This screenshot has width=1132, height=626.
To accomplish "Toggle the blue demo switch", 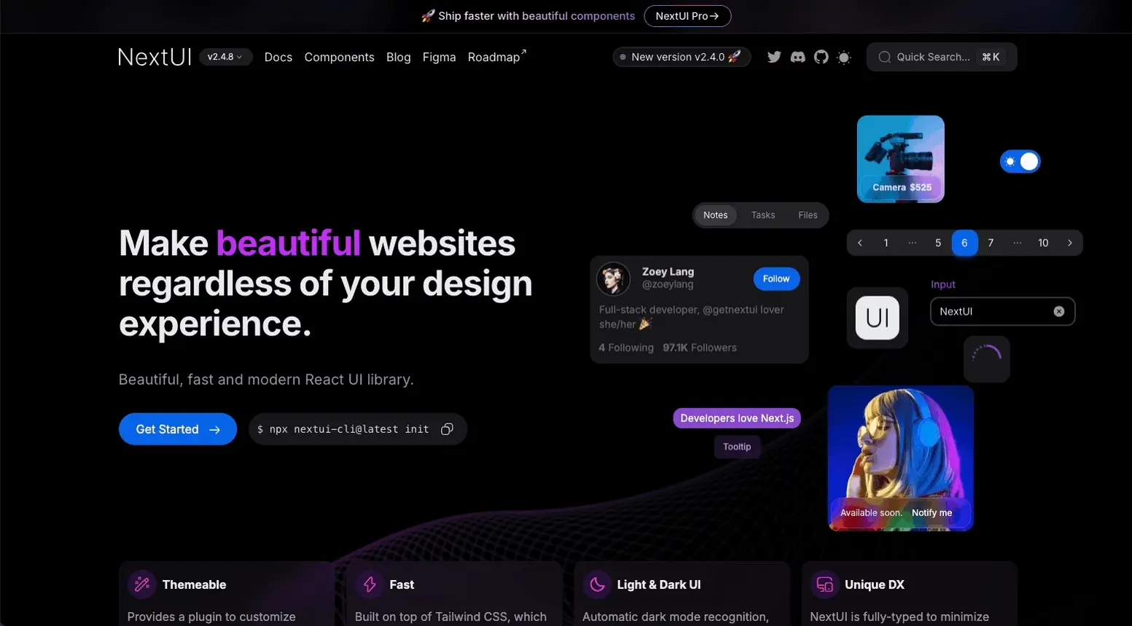I will [1020, 162].
